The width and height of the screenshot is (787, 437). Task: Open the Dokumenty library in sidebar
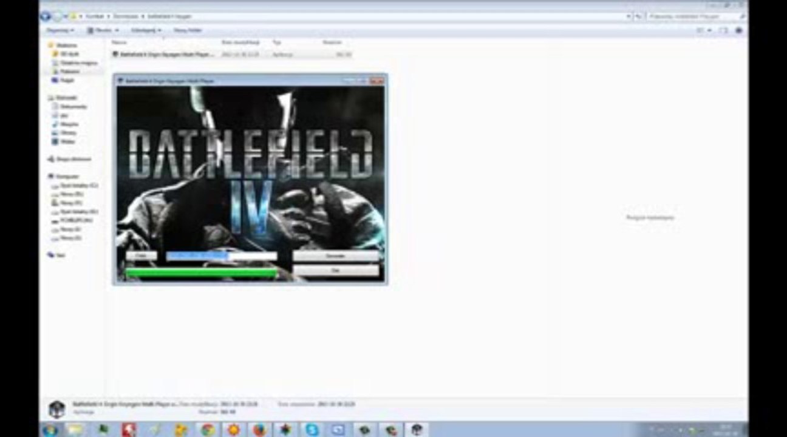point(69,106)
